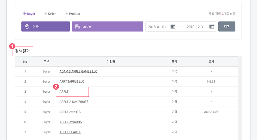The width and height of the screenshot is (257, 140).
Task: Click the location pin icon
Action: point(27,27)
